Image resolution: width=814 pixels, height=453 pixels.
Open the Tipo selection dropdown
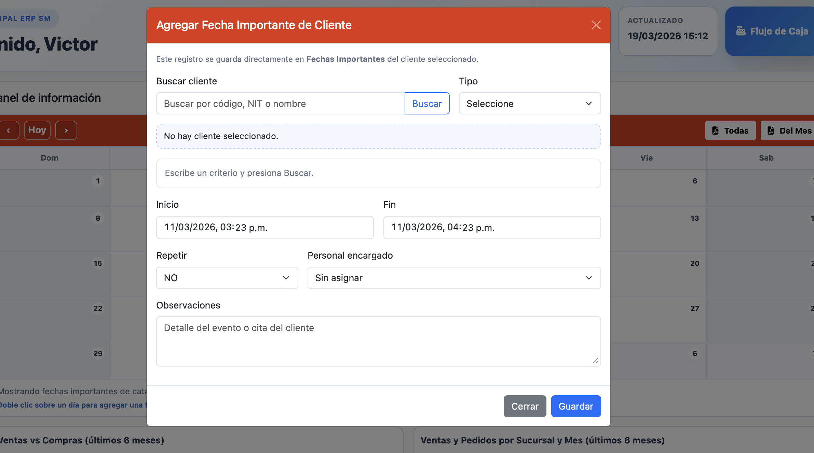529,104
